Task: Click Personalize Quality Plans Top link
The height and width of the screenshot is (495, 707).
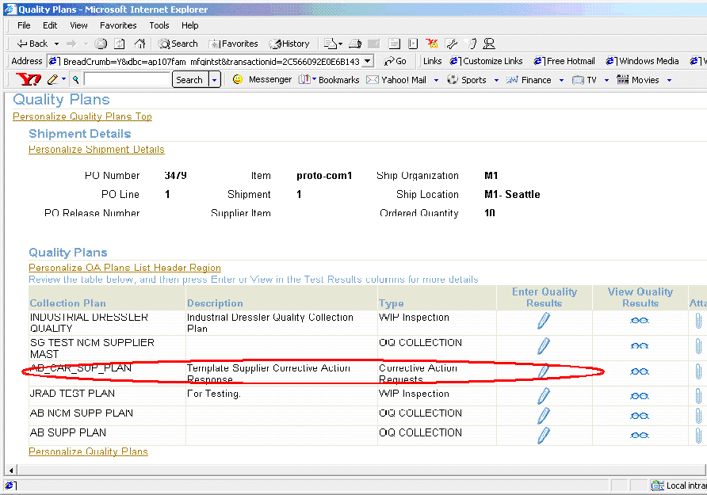Action: tap(82, 116)
